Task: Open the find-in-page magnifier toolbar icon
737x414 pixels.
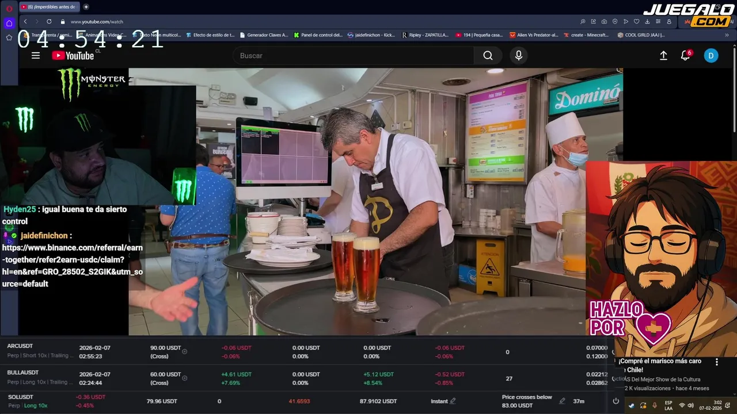Action: pyautogui.click(x=583, y=21)
